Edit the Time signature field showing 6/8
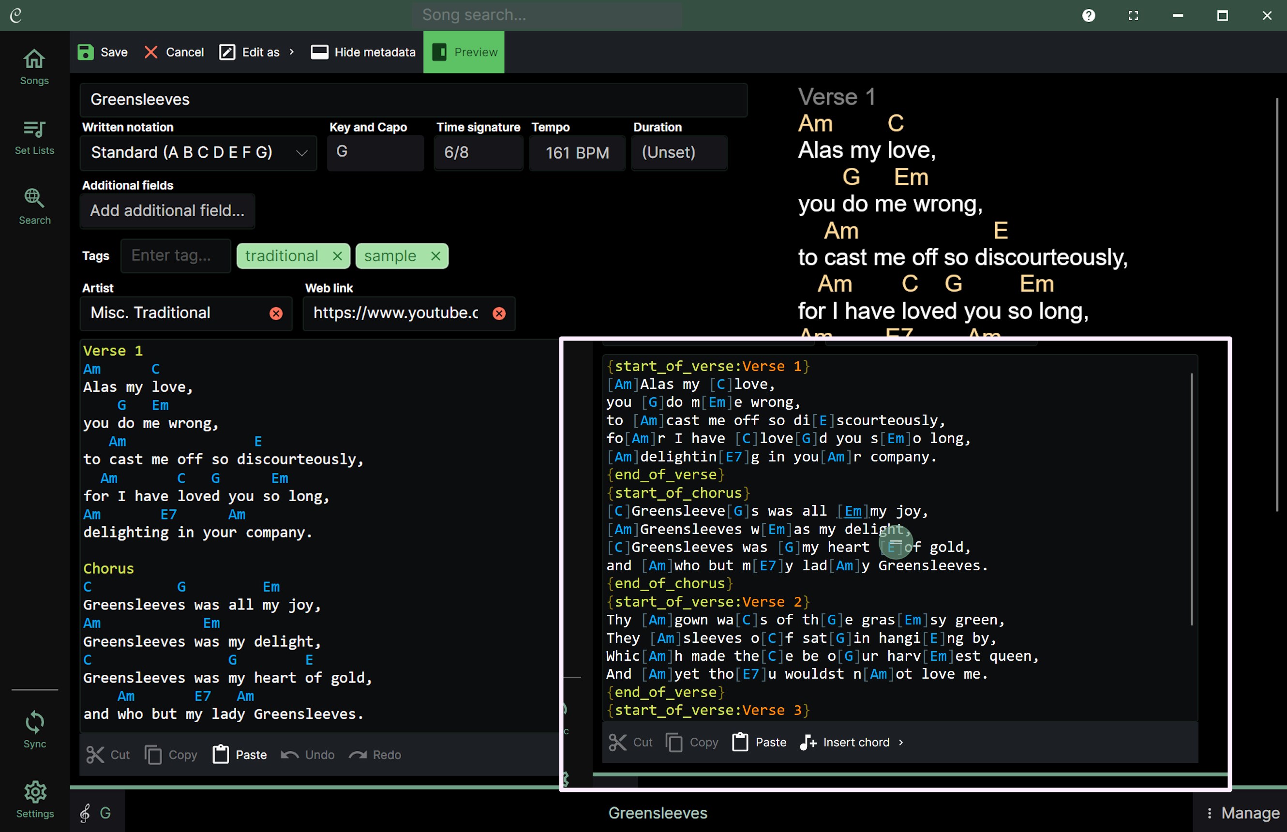The width and height of the screenshot is (1287, 832). (x=479, y=152)
